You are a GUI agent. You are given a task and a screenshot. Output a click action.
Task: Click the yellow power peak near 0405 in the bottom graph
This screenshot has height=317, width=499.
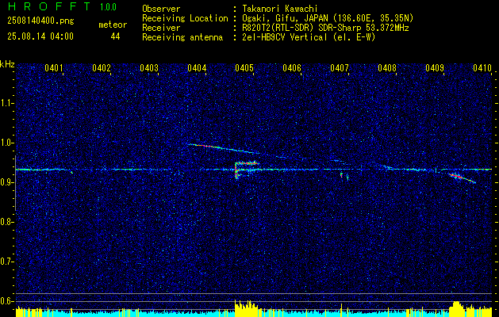tap(246, 307)
